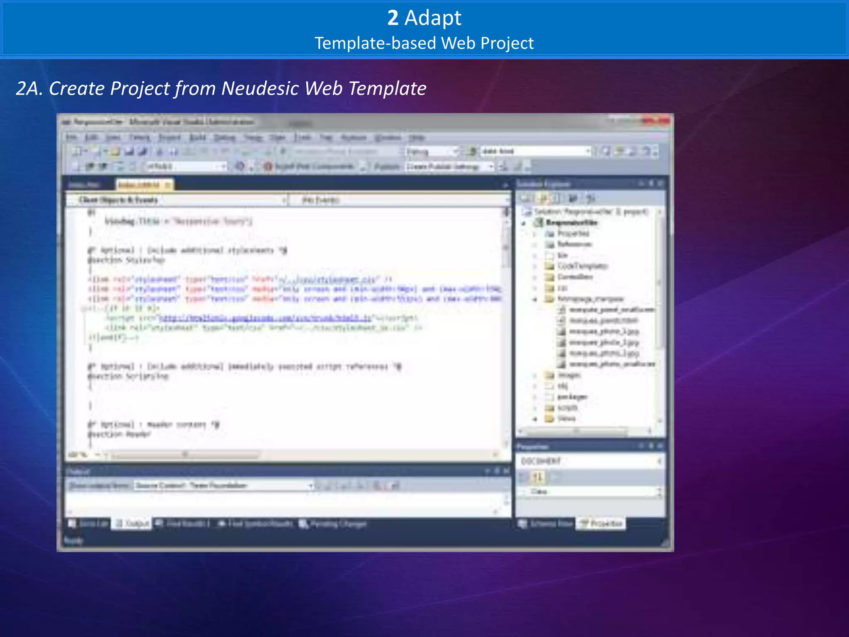Collapse the ResponsiveSite project node
Screen dimensions: 849x637
[524, 223]
